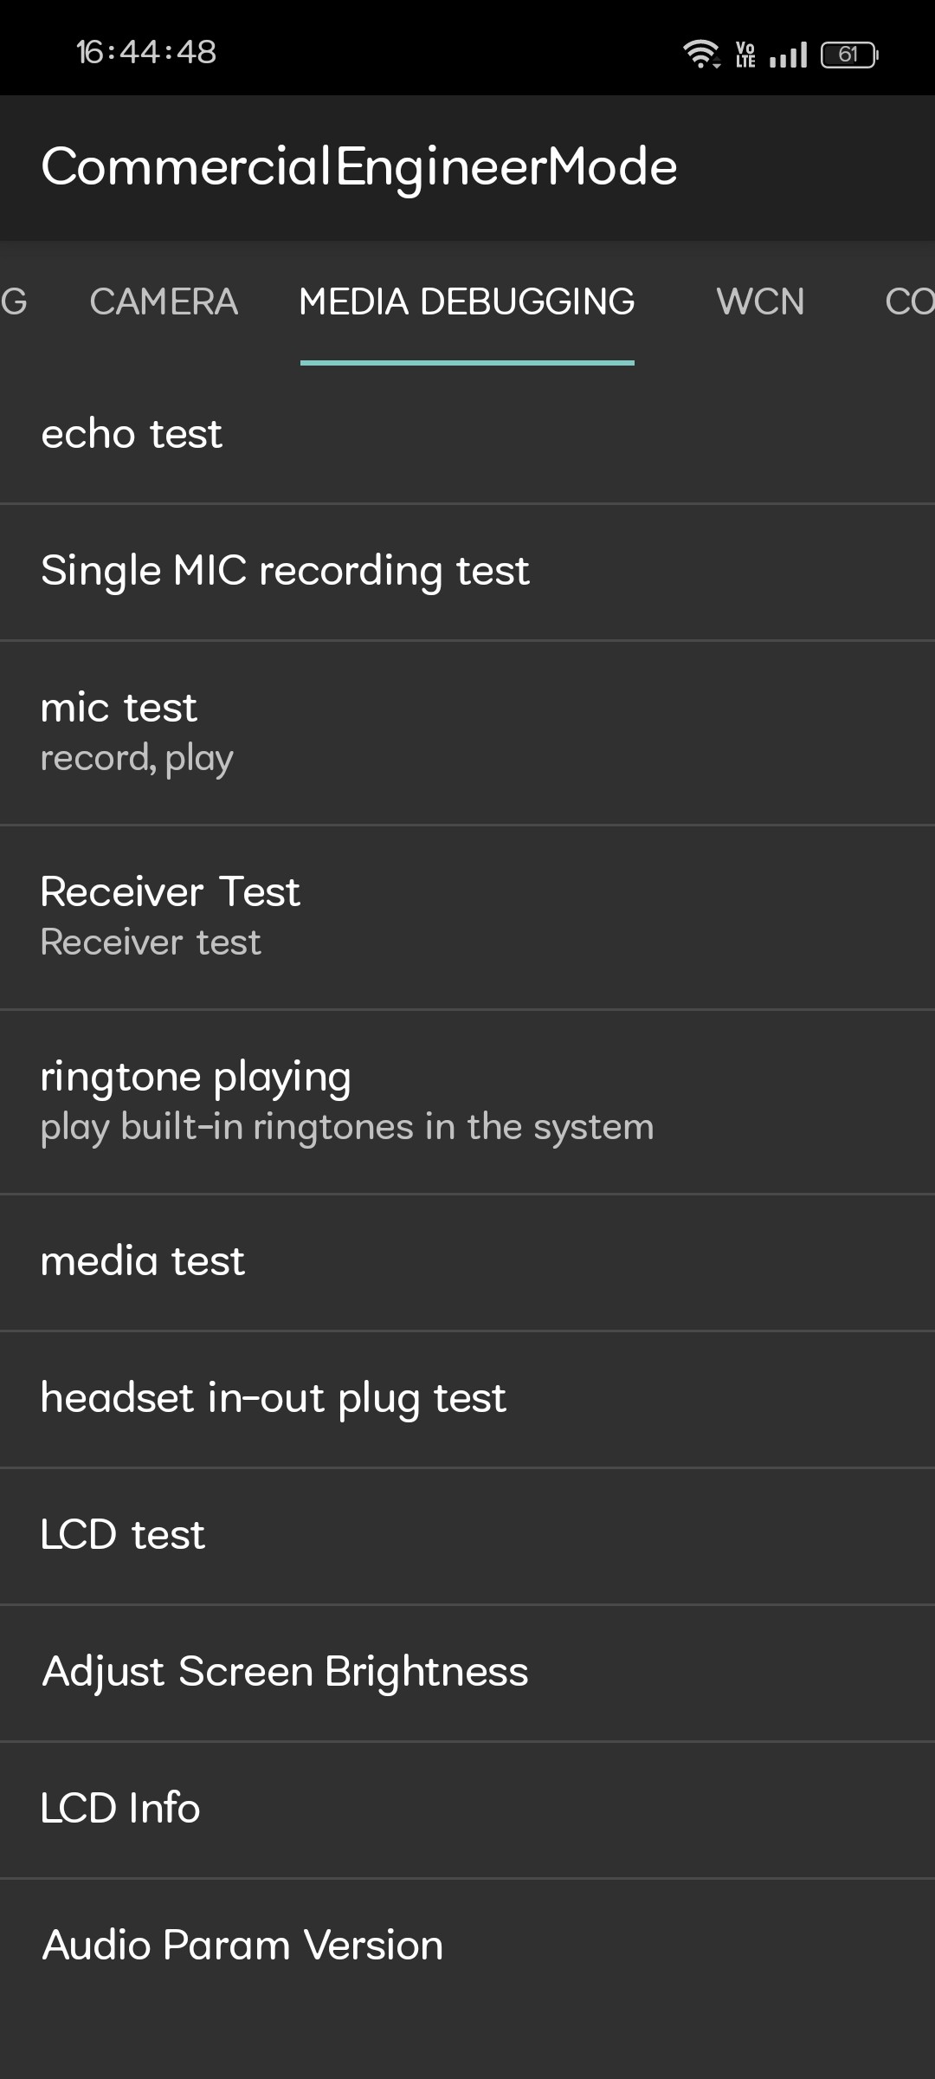Switch to the CAMERA tab
Screen dimensions: 935x2079
point(164,302)
